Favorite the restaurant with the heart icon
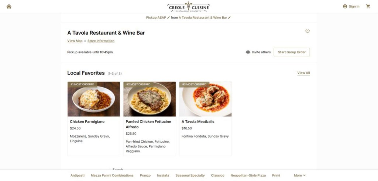The image size is (378, 181). [x=307, y=31]
